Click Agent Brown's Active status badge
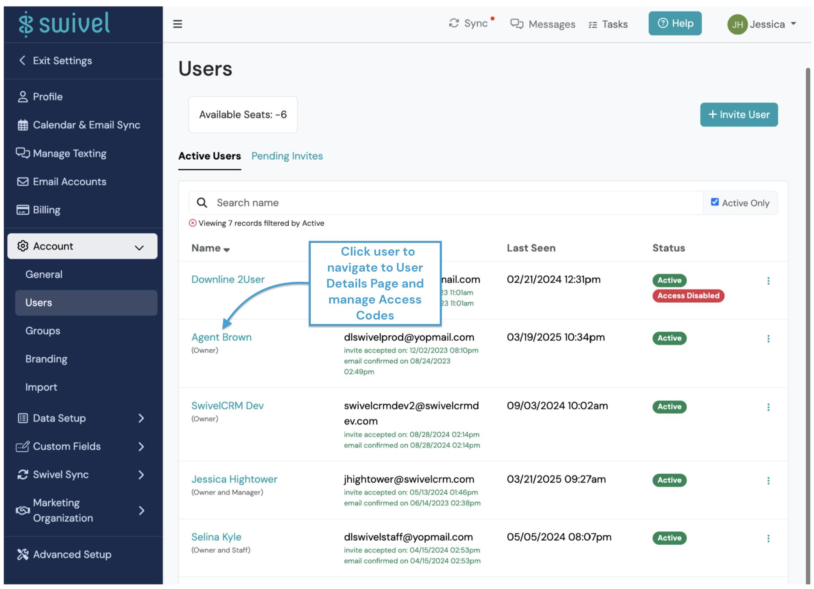Viewport: 814px width, 589px height. [x=669, y=338]
